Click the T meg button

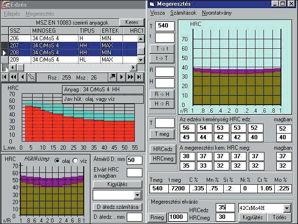[162, 134]
